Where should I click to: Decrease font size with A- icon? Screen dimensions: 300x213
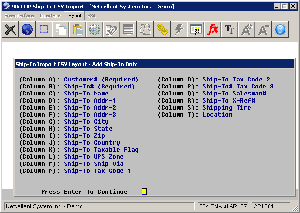point(263,29)
